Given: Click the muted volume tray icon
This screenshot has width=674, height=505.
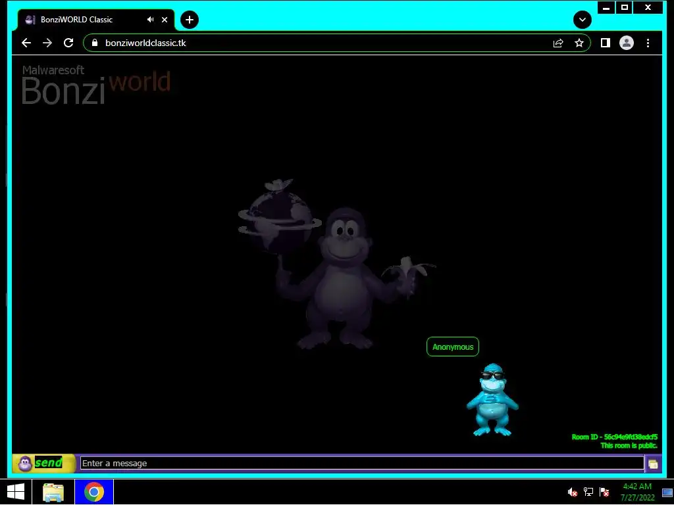Looking at the screenshot, I should click(x=572, y=492).
